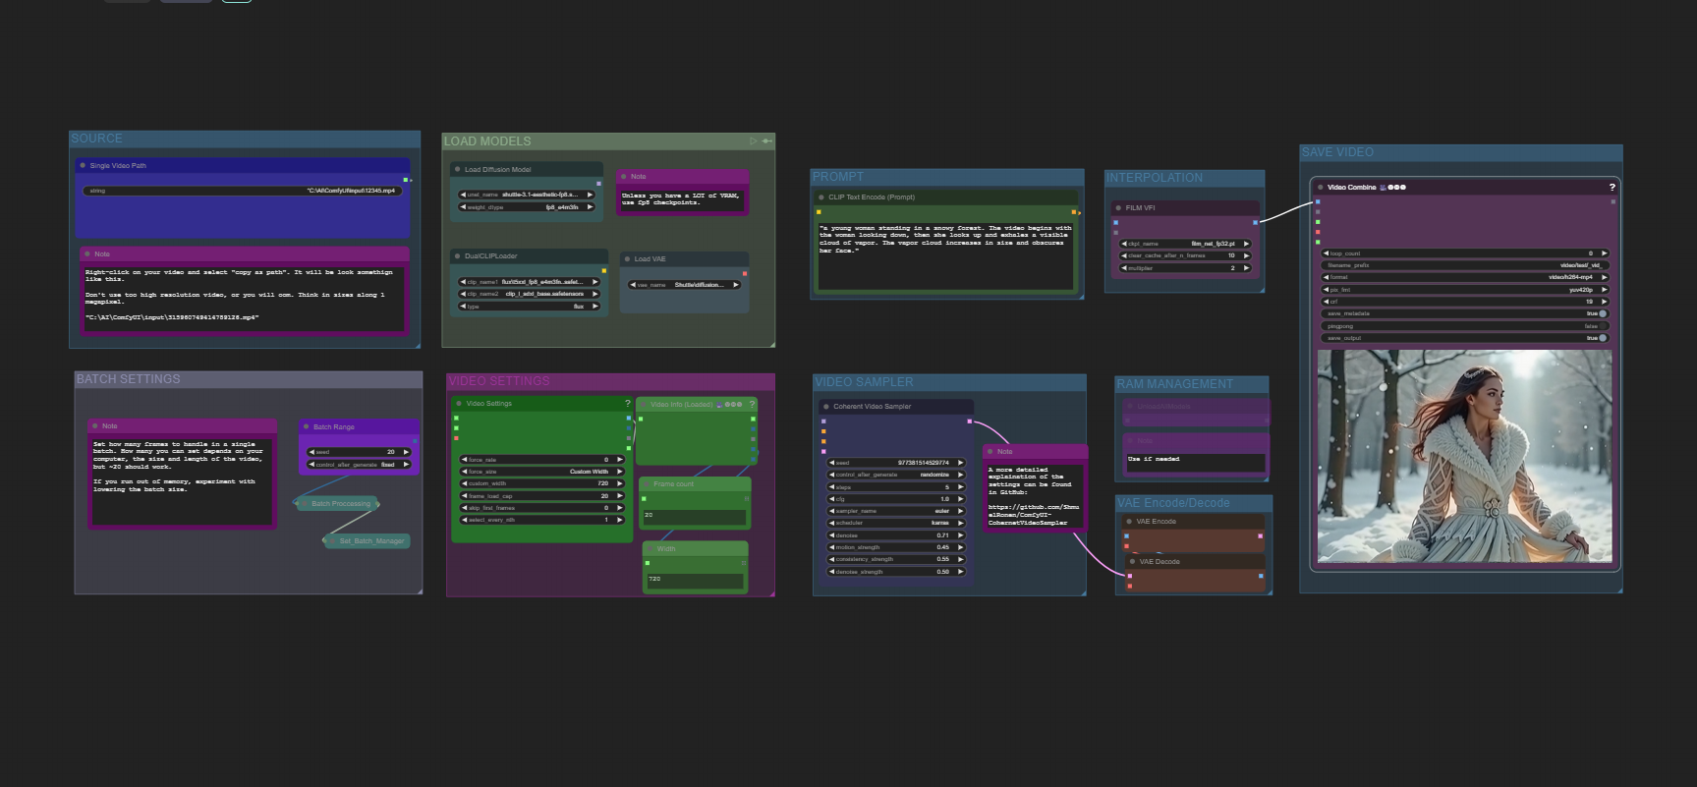1697x787 pixels.
Task: Toggle the save_output switch
Action: (x=1602, y=338)
